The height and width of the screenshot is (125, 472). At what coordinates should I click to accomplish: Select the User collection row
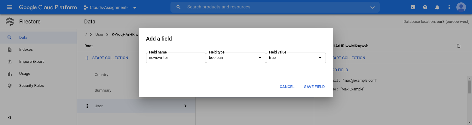pos(136,106)
